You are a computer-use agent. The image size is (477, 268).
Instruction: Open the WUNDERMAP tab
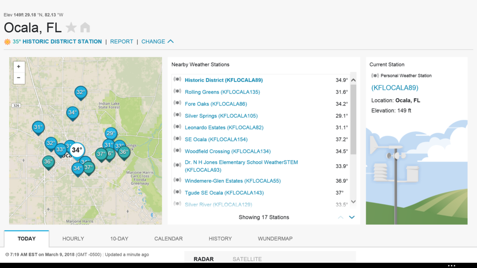[275, 239]
